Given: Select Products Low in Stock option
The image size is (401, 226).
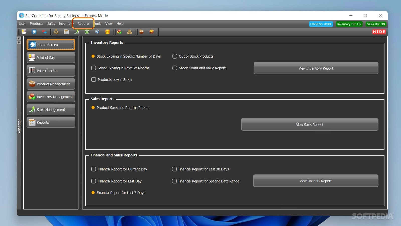Looking at the screenshot, I should tap(112, 80).
